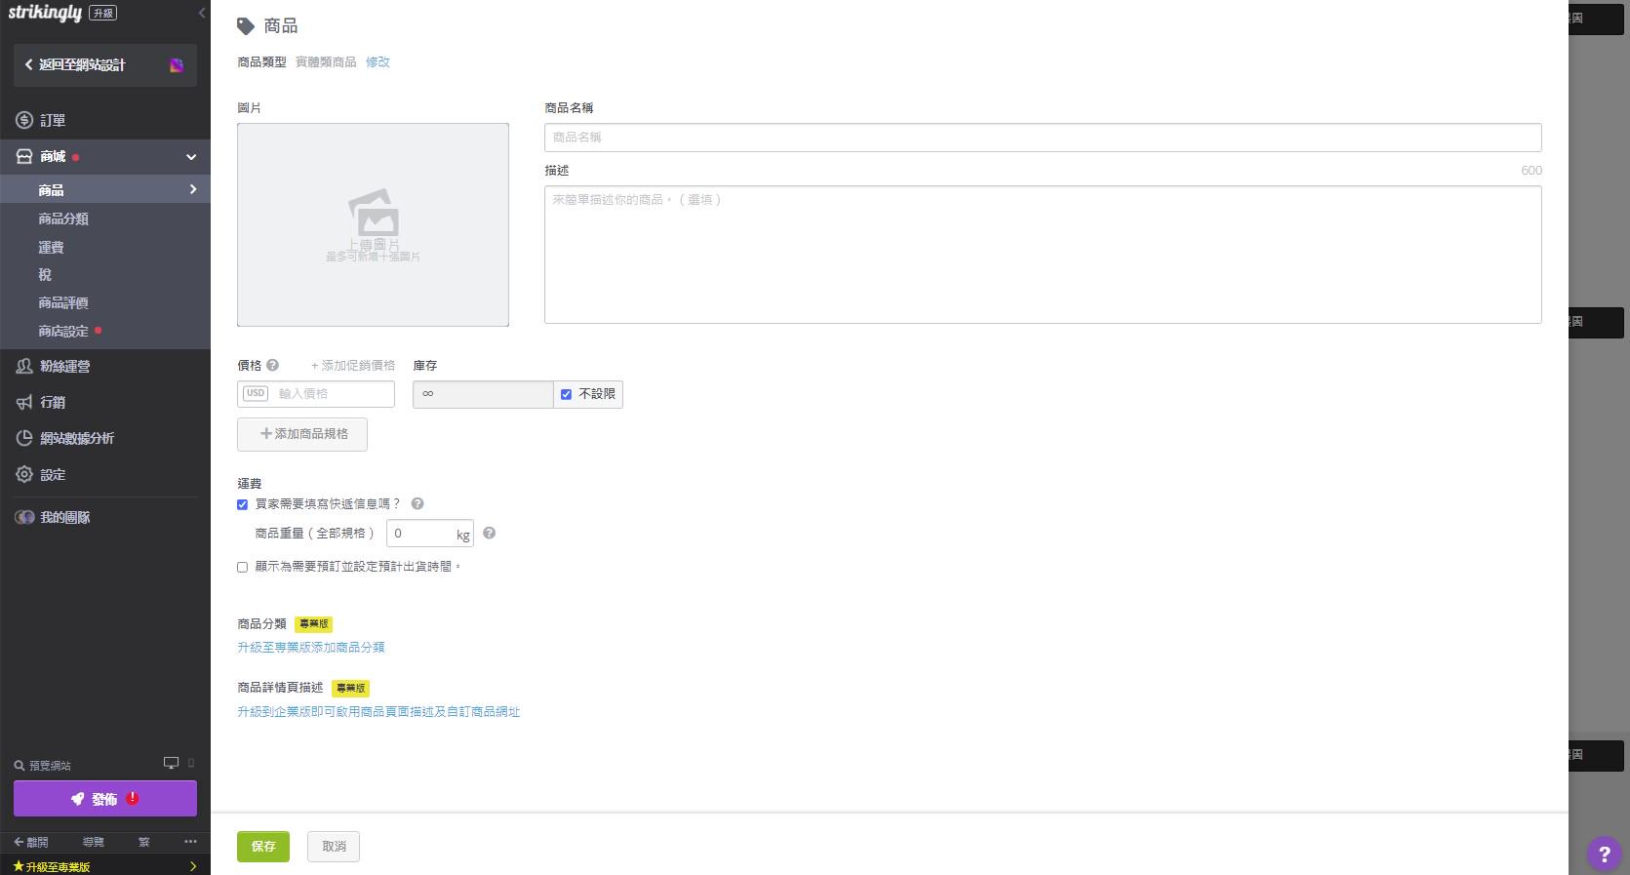Click the 訂單 orders icon in sidebar
Viewport: 1630px width, 875px height.
pos(24,120)
